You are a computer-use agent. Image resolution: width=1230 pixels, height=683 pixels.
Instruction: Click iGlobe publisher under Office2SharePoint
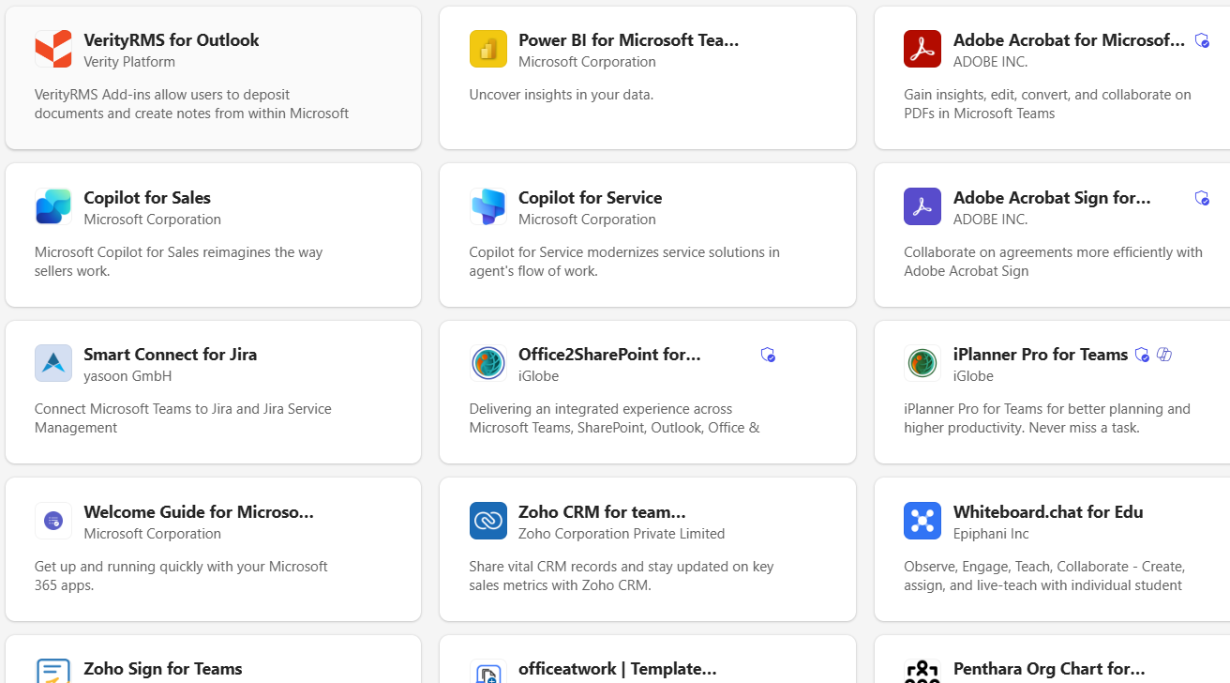(538, 376)
